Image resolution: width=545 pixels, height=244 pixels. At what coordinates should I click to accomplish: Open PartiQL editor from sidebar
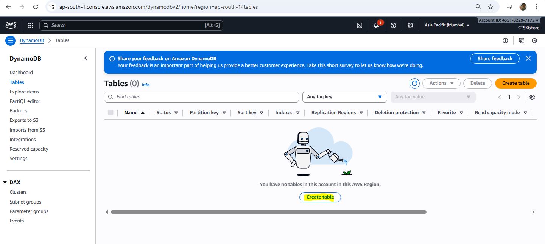tap(25, 101)
